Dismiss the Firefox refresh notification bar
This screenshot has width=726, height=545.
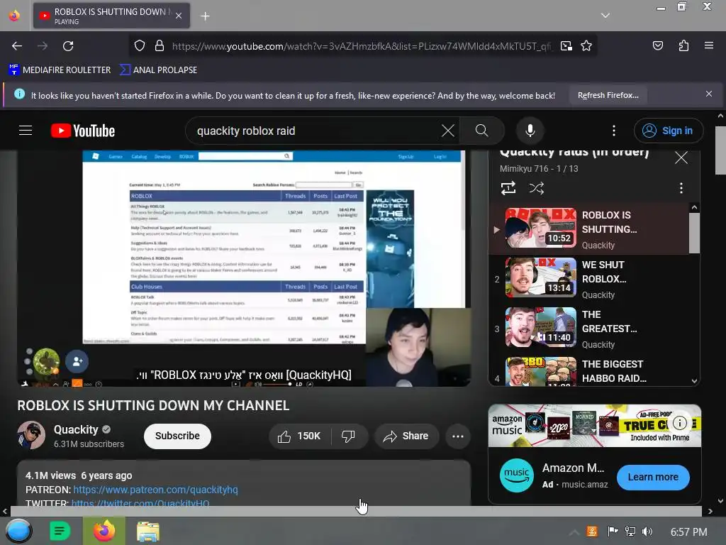click(709, 94)
